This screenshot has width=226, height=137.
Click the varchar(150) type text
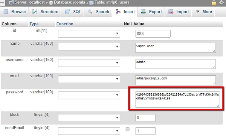42,59
